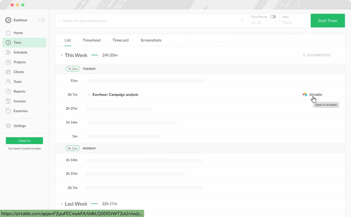Click the task description input field

click(x=151, y=21)
